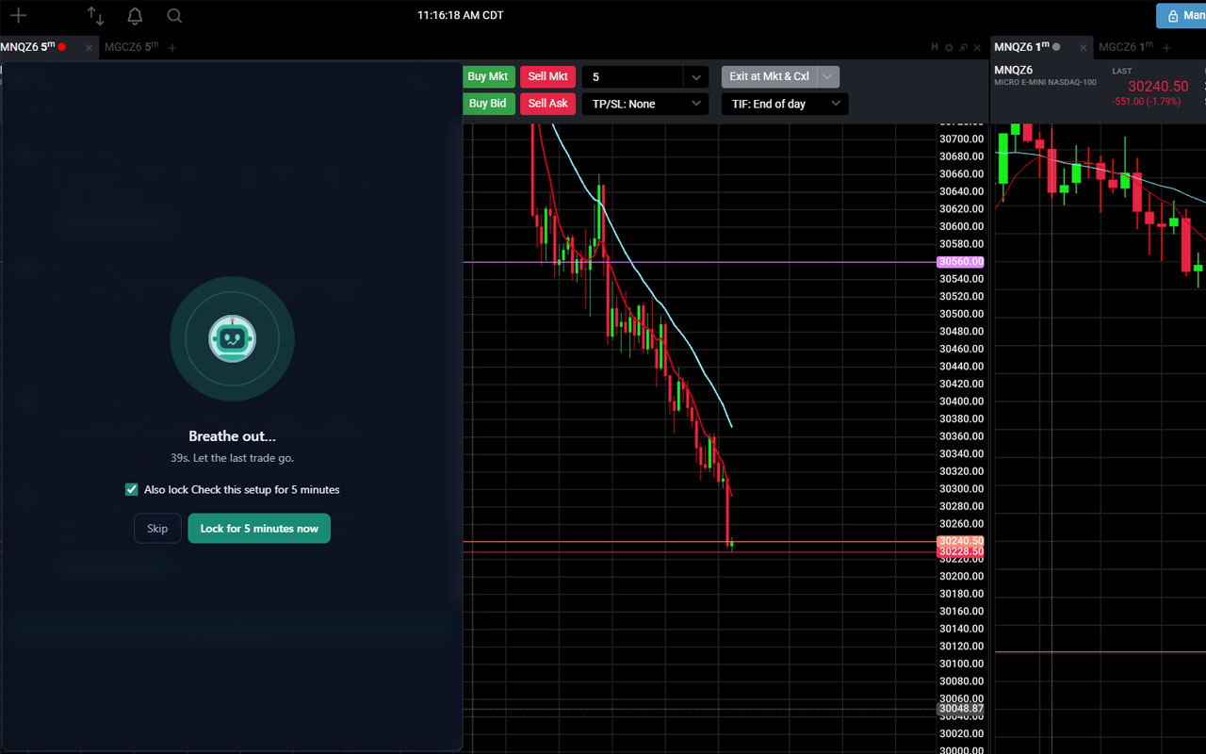1206x754 pixels.
Task: Open the notifications bell icon
Action: tap(135, 15)
